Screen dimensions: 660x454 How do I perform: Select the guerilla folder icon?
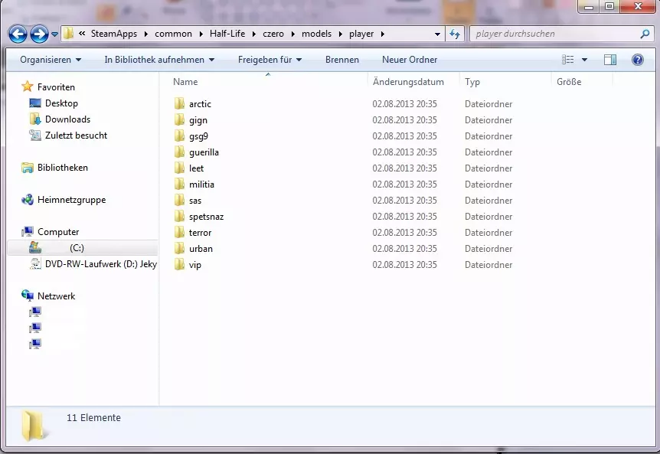(179, 152)
